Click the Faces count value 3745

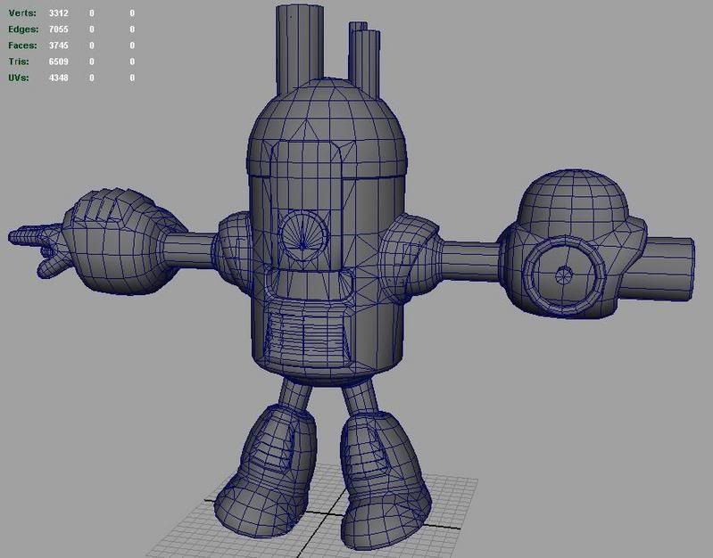60,45
